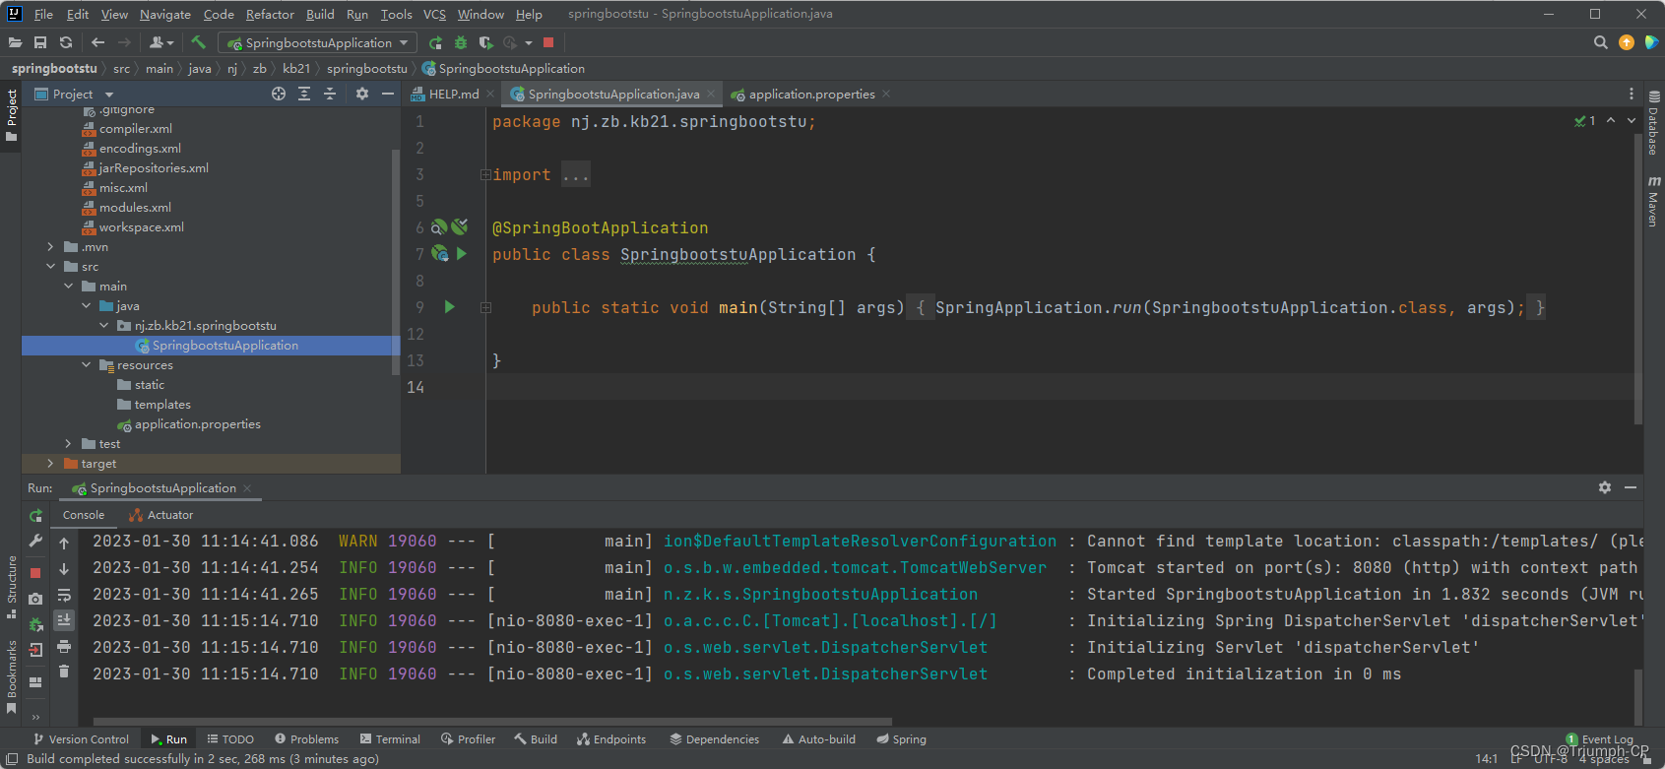Toggle tool window bars at the status bar corner
This screenshot has width=1665, height=769.
(12, 759)
